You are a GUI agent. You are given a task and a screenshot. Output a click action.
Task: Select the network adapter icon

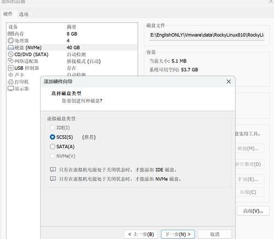tap(11, 61)
